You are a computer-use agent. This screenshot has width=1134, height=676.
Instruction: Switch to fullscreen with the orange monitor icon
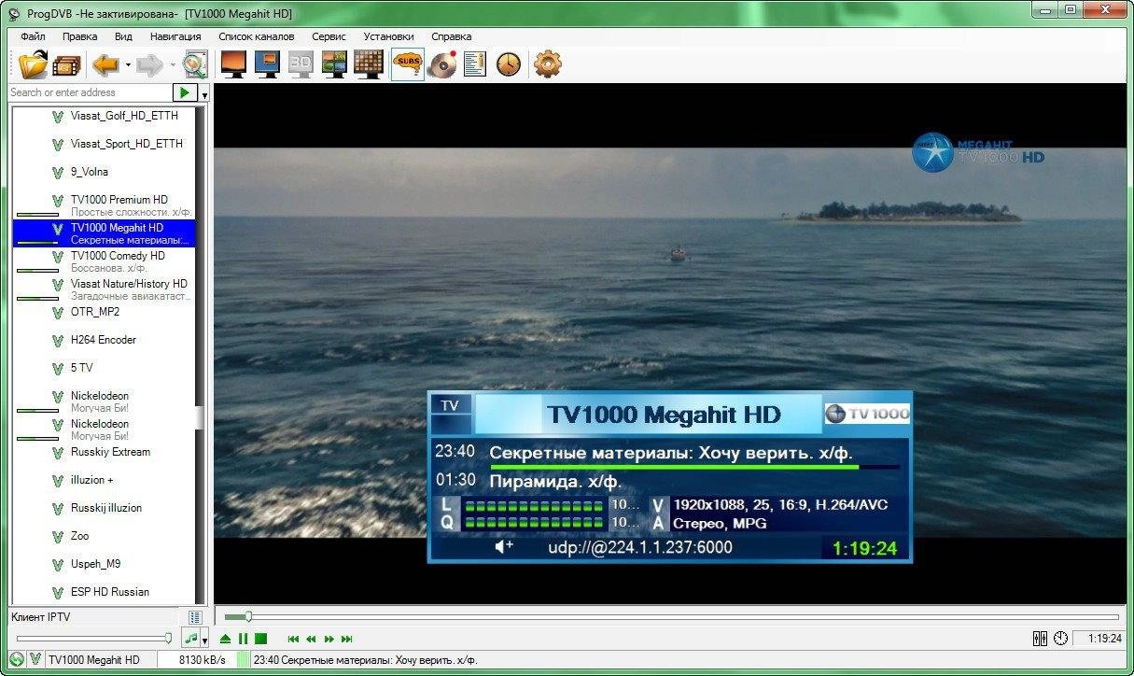click(232, 64)
